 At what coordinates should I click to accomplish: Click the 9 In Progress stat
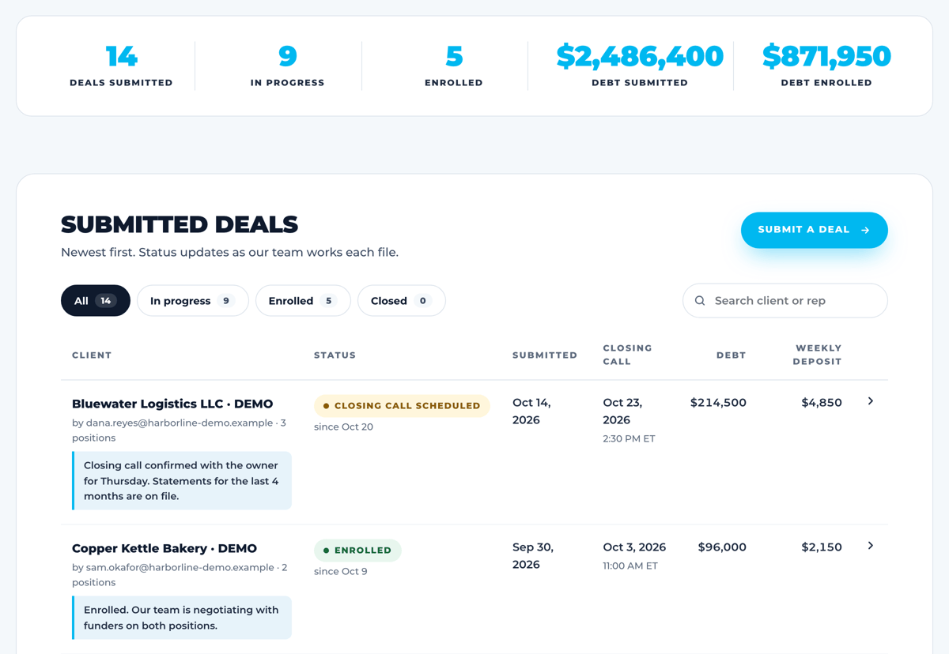287,66
